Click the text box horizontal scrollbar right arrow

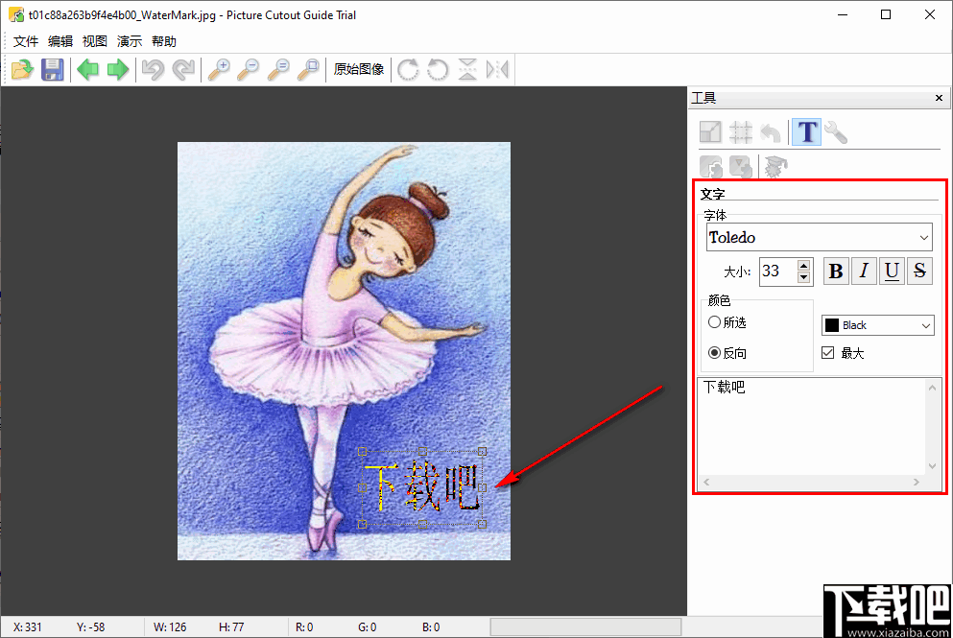click(917, 482)
